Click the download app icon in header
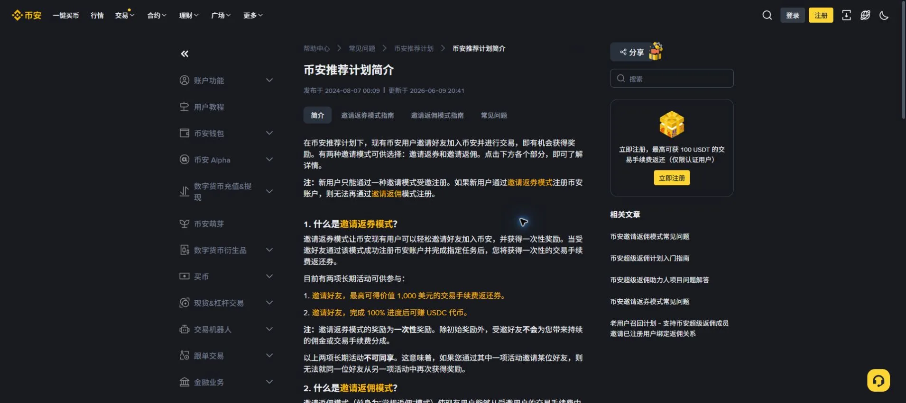Viewport: 906px width, 403px height. [846, 15]
